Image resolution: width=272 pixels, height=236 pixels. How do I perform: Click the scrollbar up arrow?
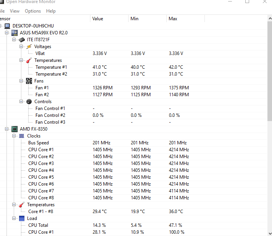pyautogui.click(x=270, y=18)
